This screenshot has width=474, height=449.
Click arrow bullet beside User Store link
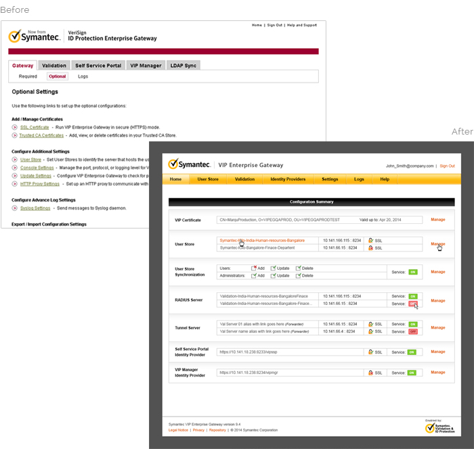tap(14, 160)
